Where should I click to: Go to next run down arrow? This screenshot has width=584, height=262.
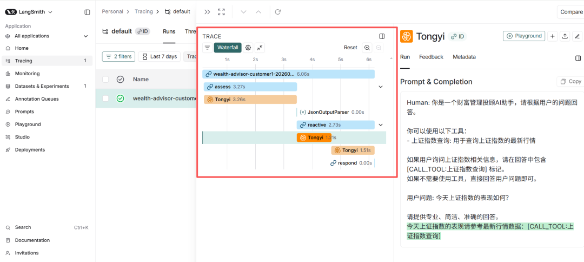(243, 12)
